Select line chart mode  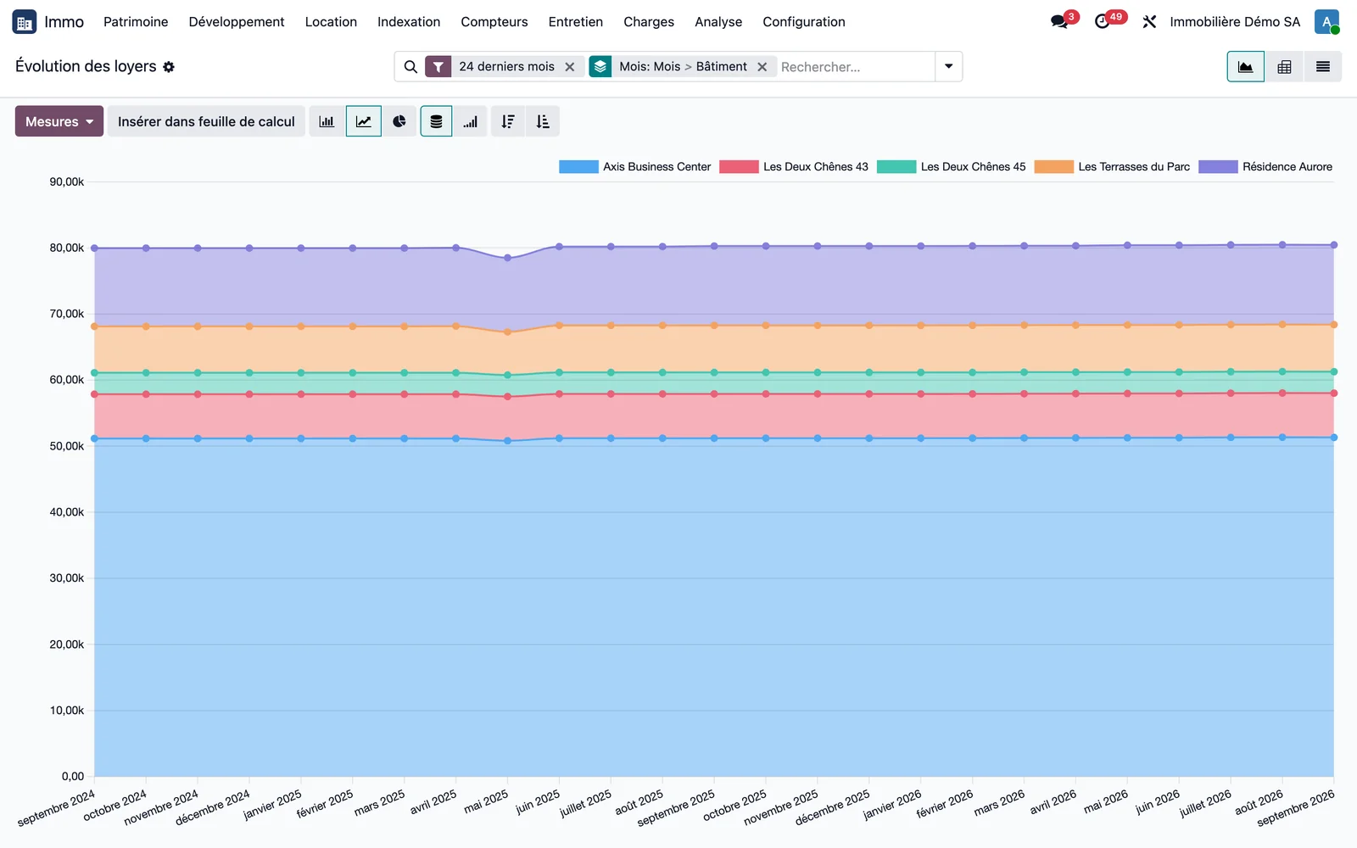(363, 121)
